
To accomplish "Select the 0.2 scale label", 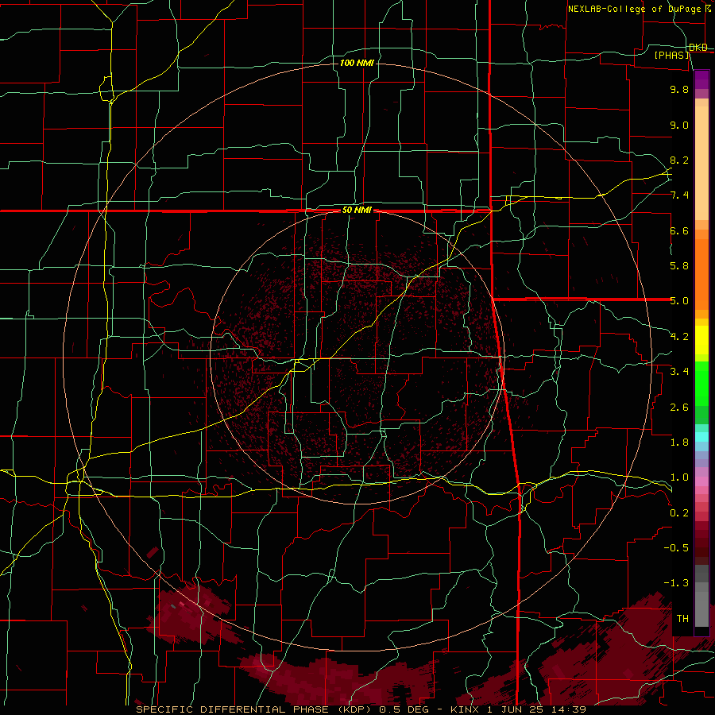I will (679, 513).
